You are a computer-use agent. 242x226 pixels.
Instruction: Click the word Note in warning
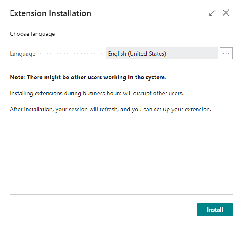(17, 77)
